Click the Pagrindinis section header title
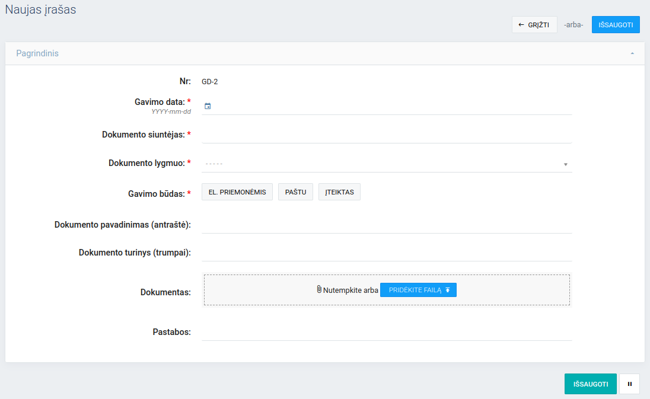The width and height of the screenshot is (650, 399). (x=37, y=53)
